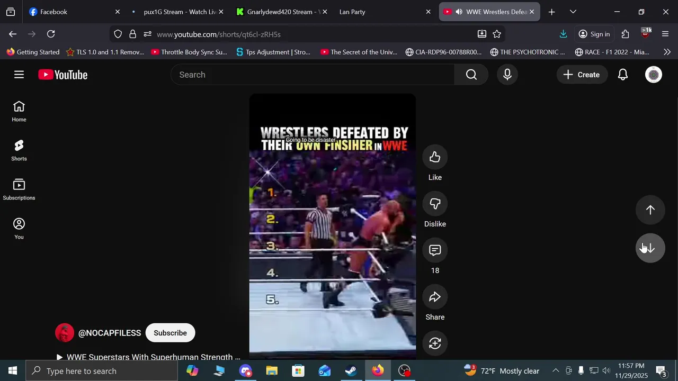
Task: Dislike the current short
Action: [435, 204]
